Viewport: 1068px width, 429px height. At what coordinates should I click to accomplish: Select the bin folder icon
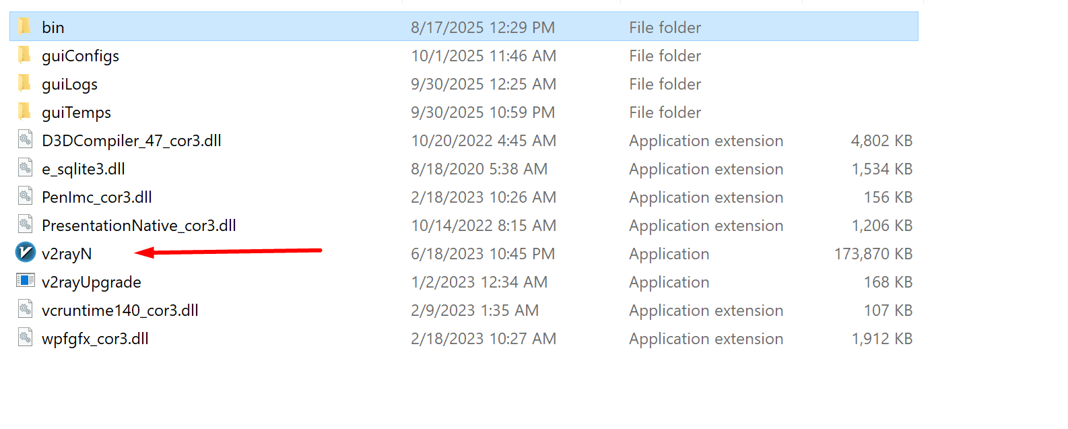pos(26,26)
